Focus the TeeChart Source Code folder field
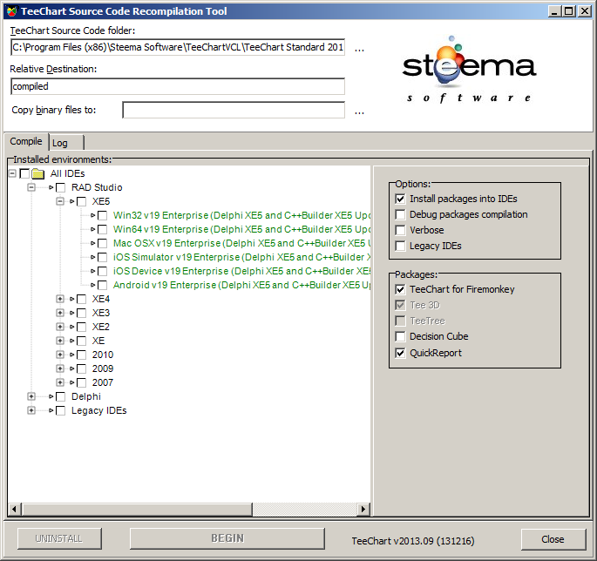The height and width of the screenshot is (561, 597). click(178, 47)
